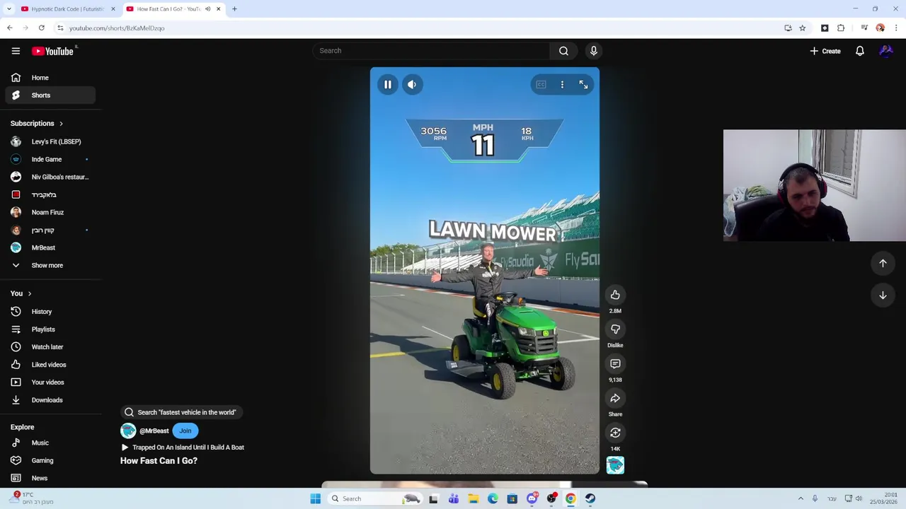This screenshot has height=509, width=906.
Task: Install app icon in address bar
Action: point(788,28)
